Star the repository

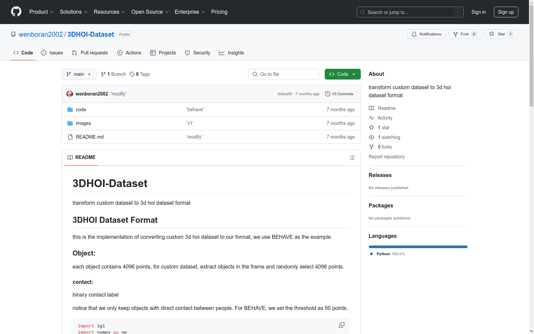501,34
